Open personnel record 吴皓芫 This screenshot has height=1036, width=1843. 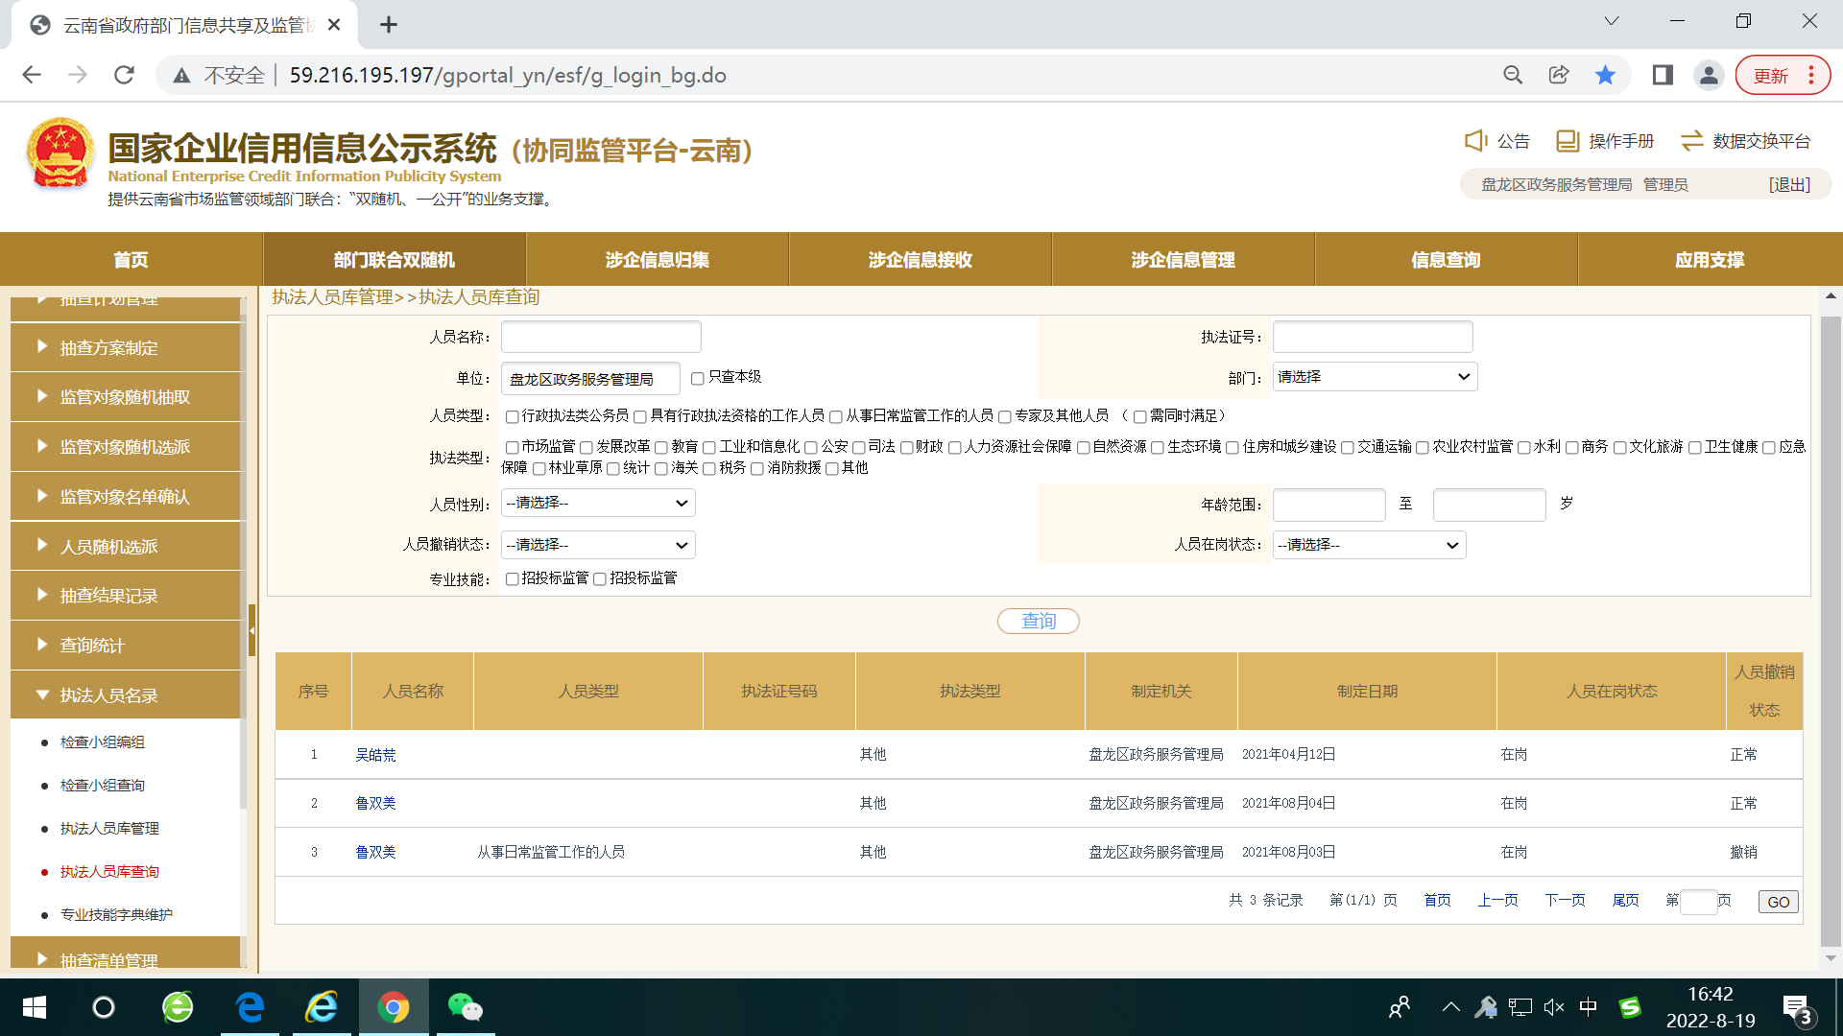375,755
